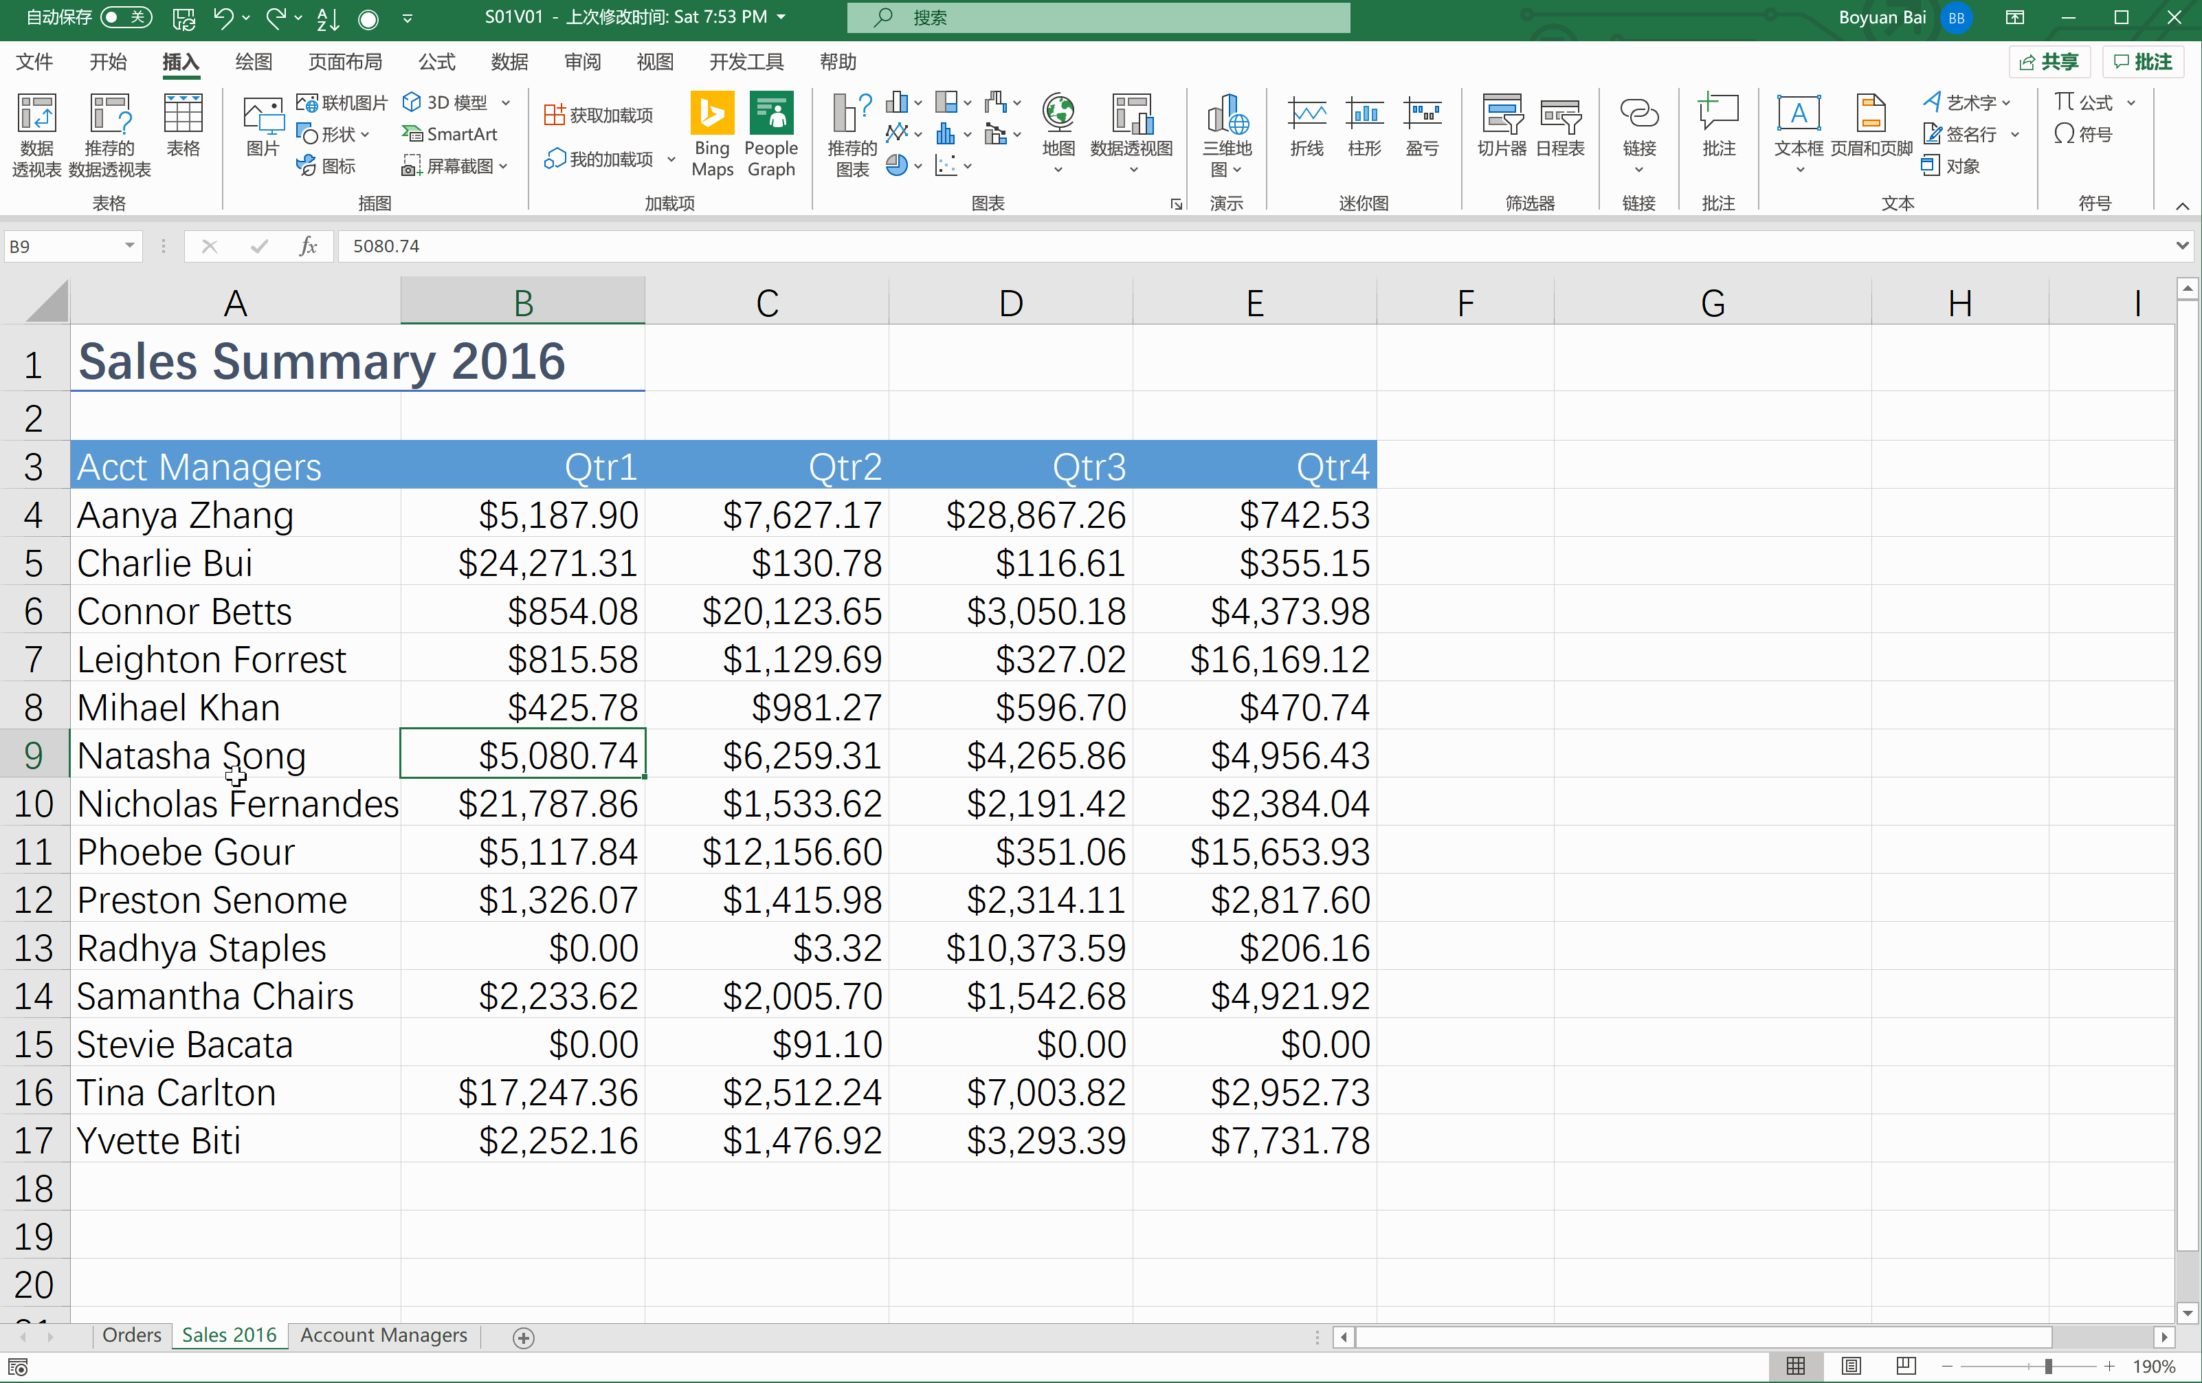Switch to Page Layout view in status bar
The height and width of the screenshot is (1383, 2202).
coord(1851,1366)
